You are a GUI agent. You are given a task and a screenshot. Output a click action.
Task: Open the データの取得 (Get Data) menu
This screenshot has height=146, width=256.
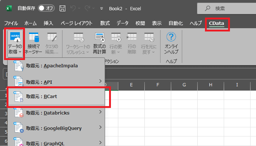pos(15,43)
